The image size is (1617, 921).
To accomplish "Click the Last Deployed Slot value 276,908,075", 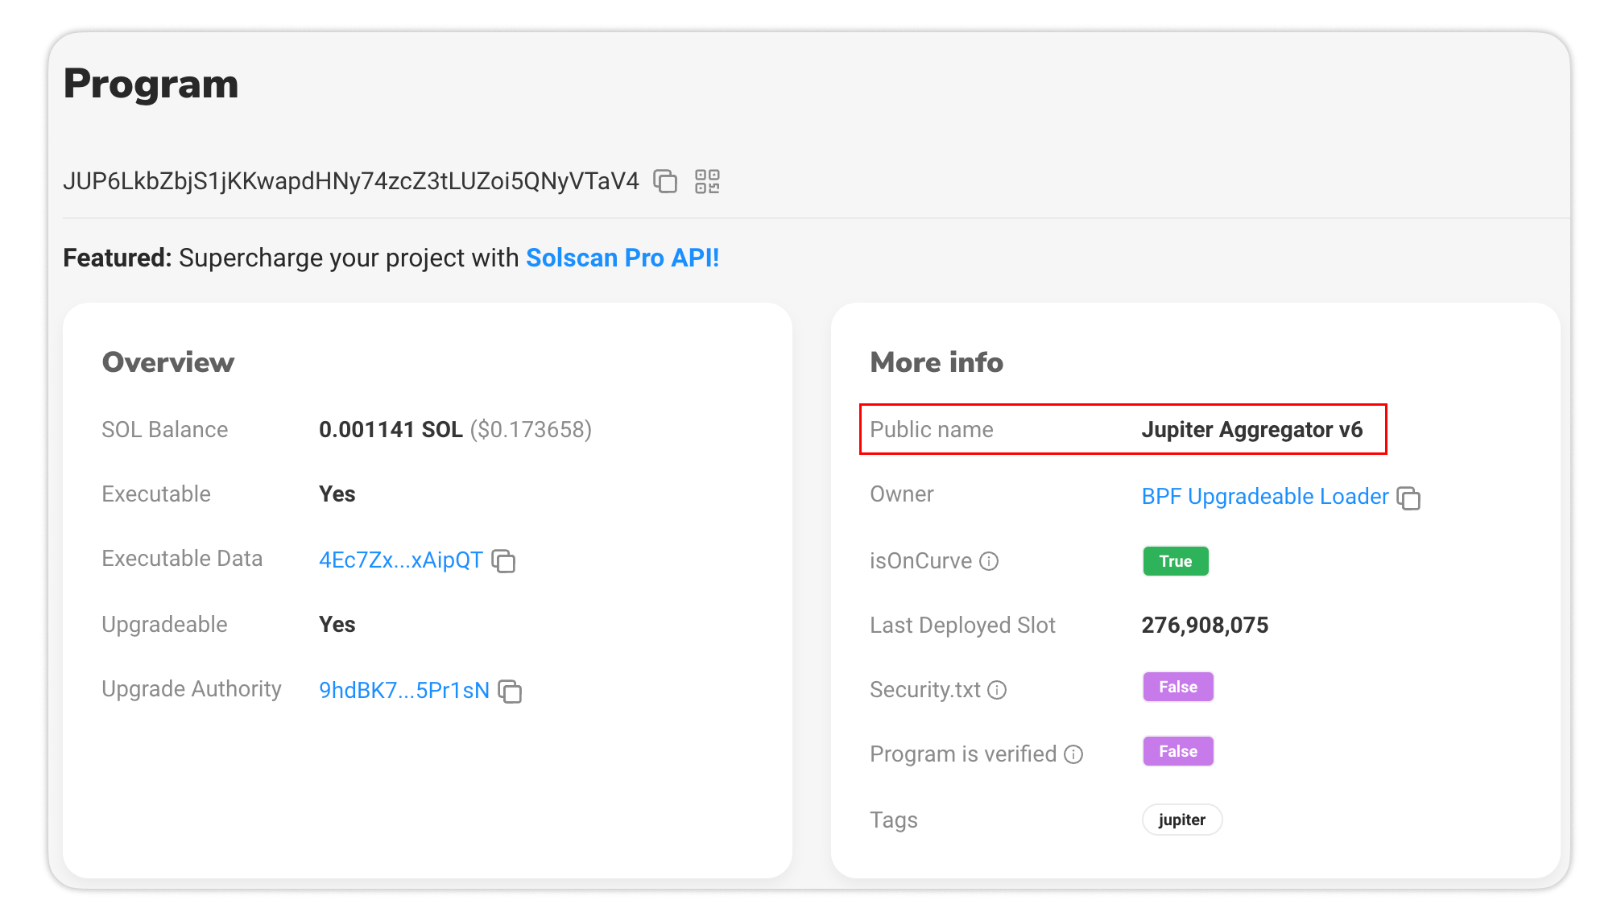I will click(x=1205, y=626).
